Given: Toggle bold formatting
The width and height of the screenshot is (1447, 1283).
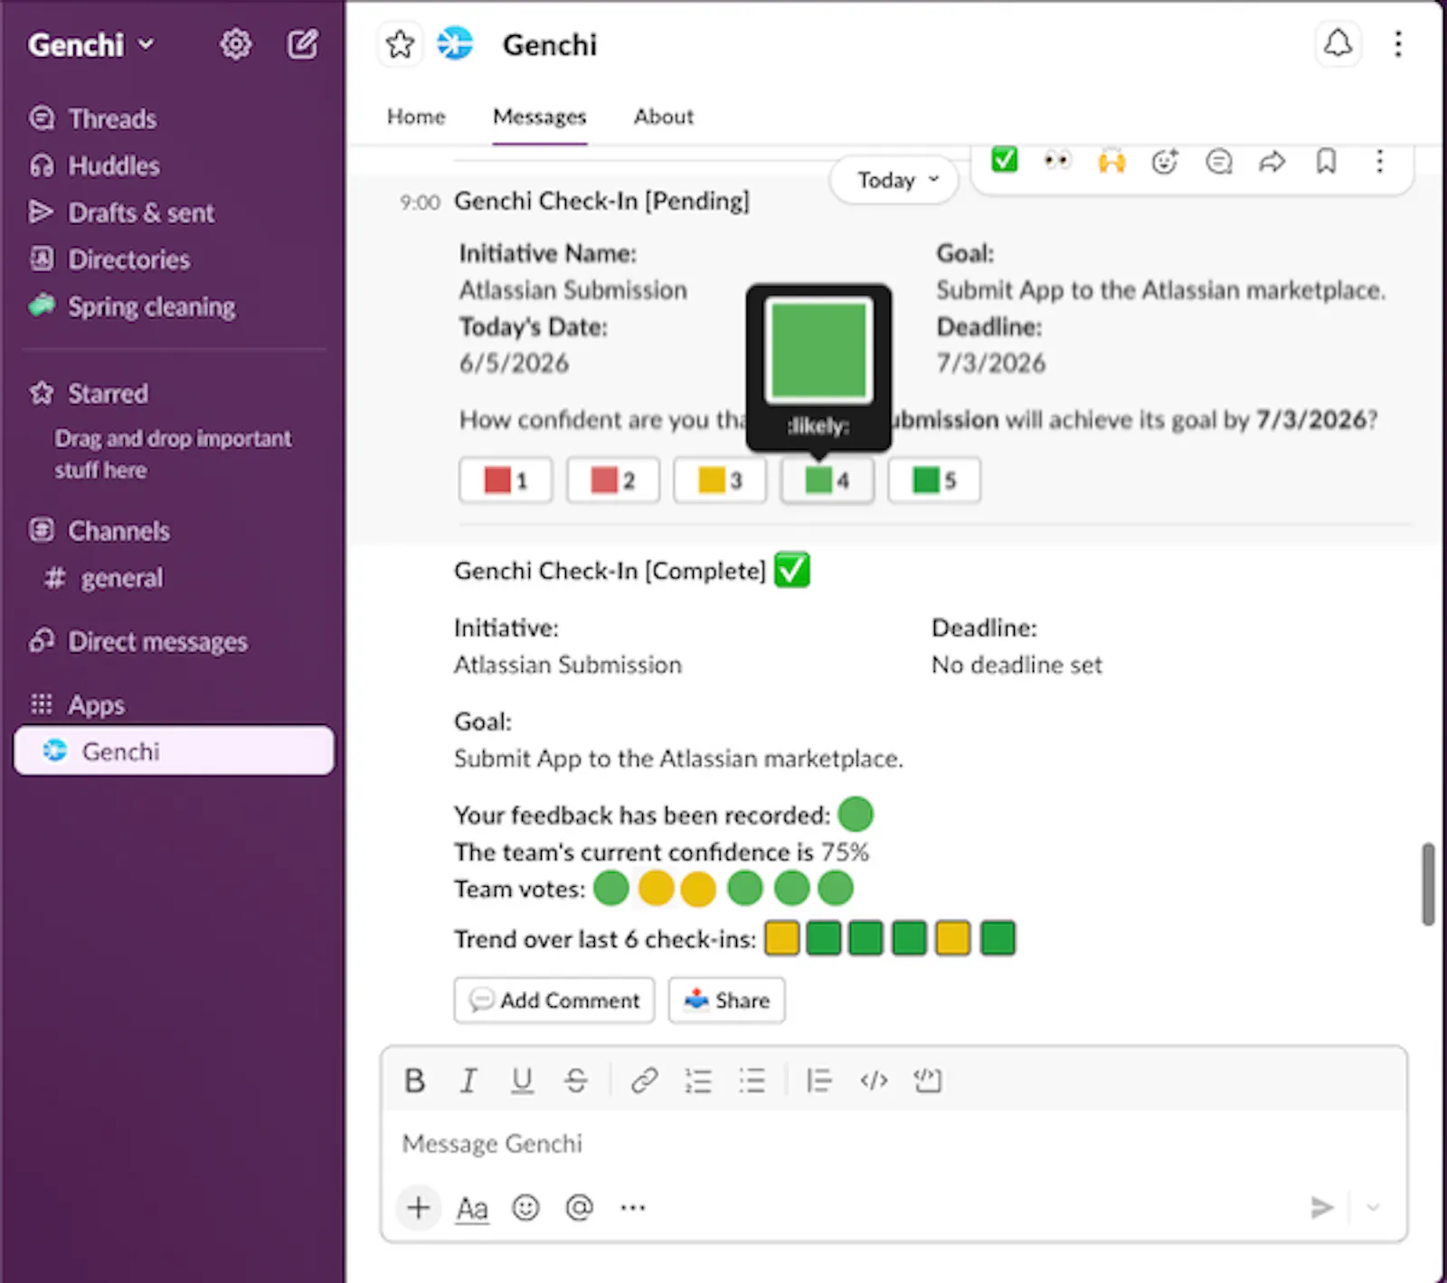Looking at the screenshot, I should pos(414,1080).
